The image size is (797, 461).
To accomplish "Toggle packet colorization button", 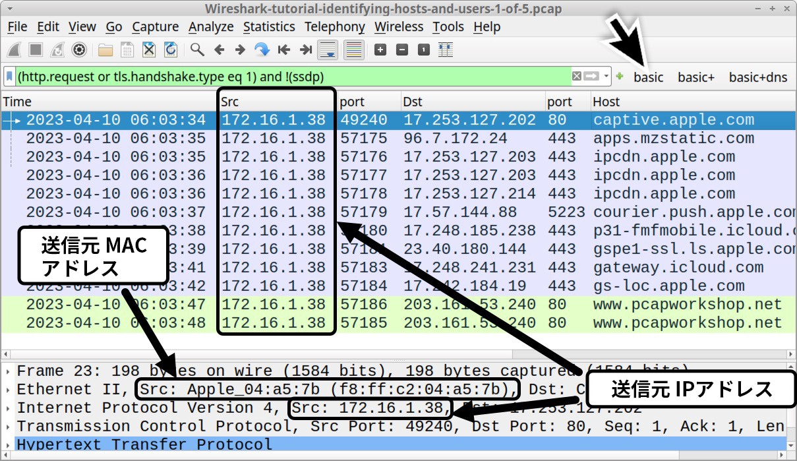I will [354, 49].
